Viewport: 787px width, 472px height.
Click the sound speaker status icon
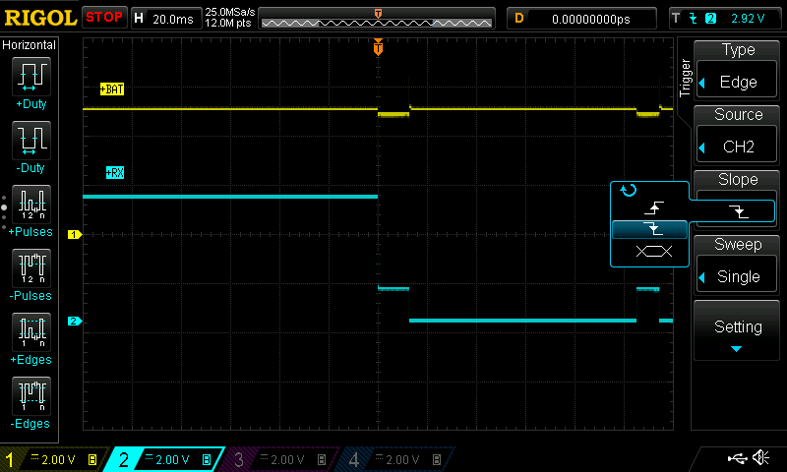761,458
